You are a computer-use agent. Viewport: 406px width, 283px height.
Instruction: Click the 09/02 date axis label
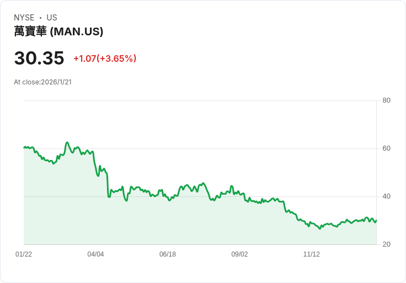239,254
